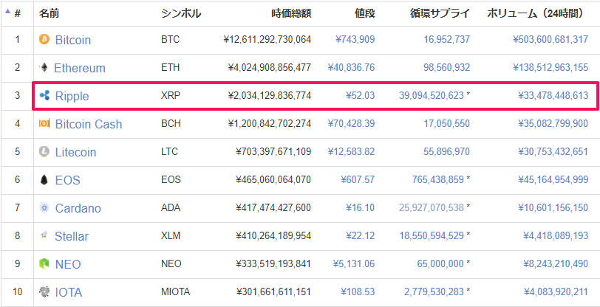
Task: Click NEO price ¥5,131.06
Action: click(x=354, y=263)
